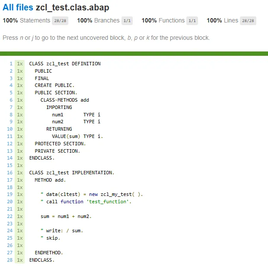Select the 100% Functions label
Viewport: 268px width, 266px height.
pyautogui.click(x=163, y=20)
